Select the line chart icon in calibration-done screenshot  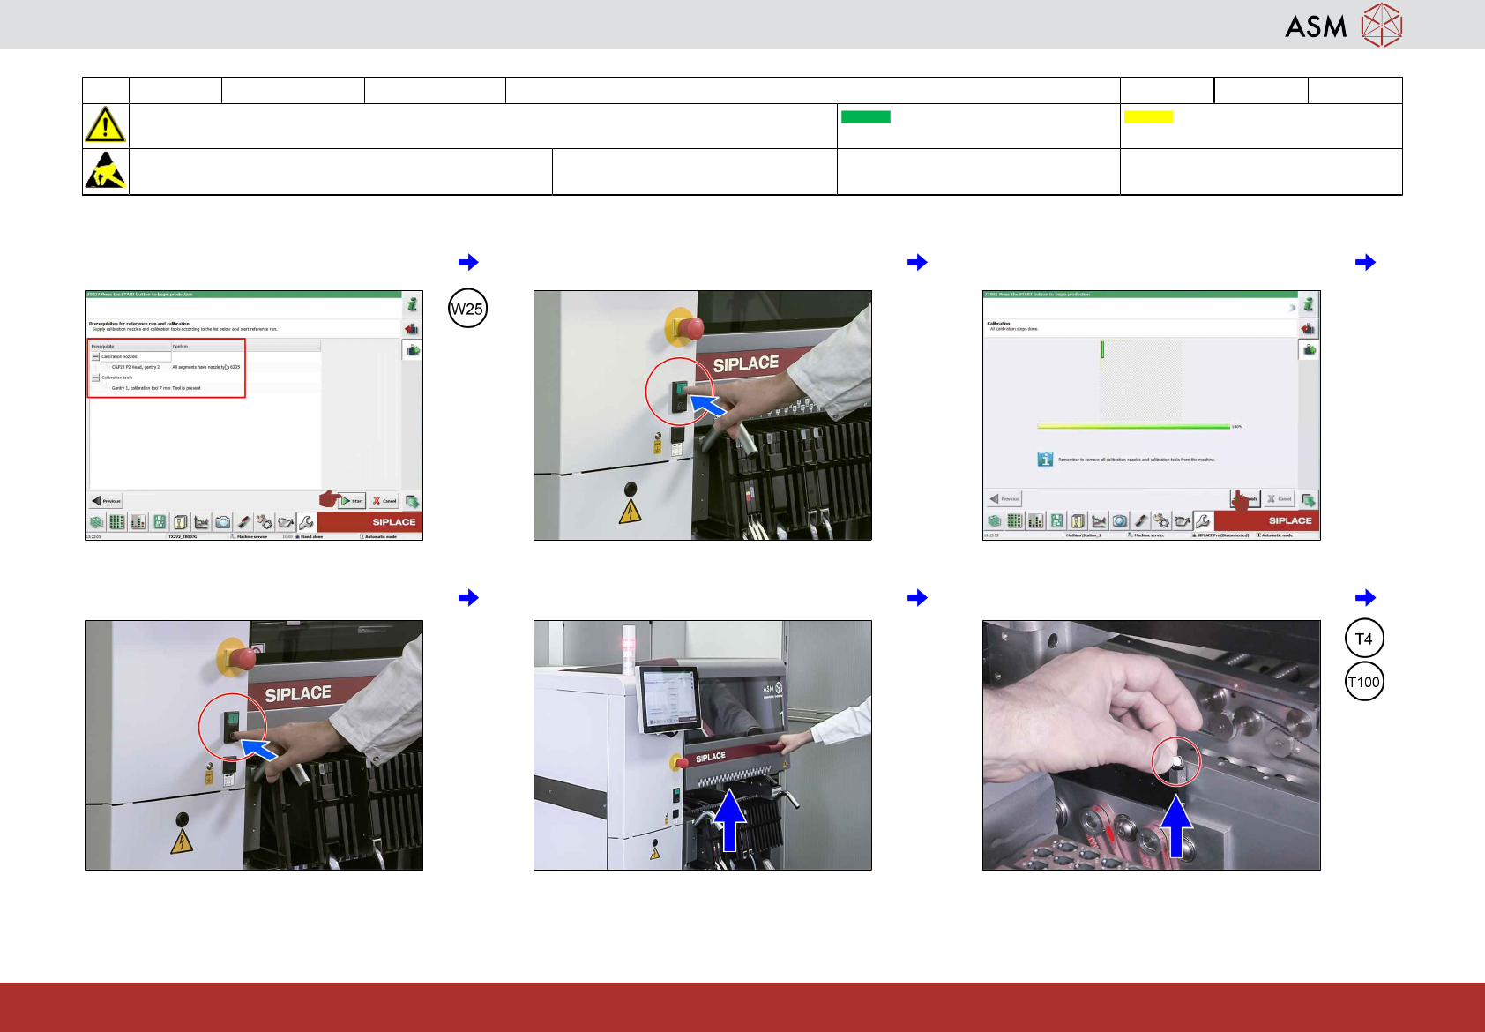click(x=1099, y=520)
